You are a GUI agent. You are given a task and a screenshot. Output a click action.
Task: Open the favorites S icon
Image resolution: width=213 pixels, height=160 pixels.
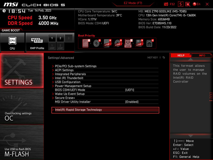pos(181,4)
